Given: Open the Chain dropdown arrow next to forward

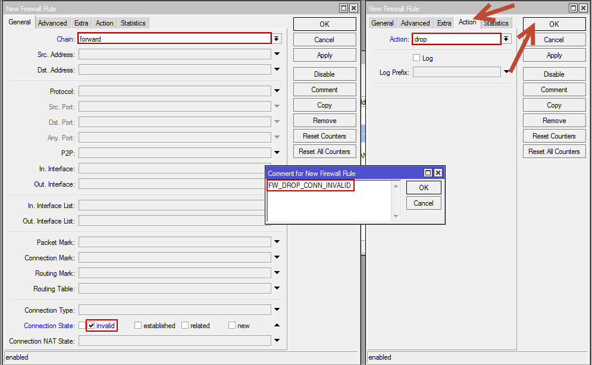Looking at the screenshot, I should coord(277,39).
